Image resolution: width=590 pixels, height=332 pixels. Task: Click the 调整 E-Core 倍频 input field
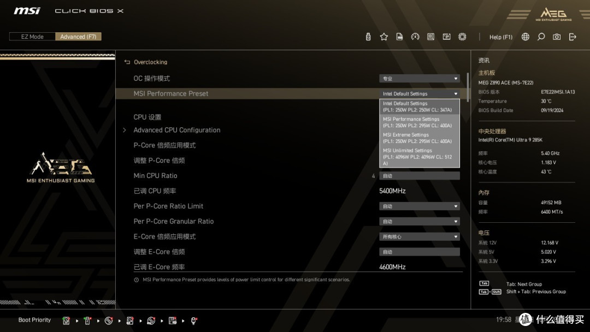click(x=420, y=252)
